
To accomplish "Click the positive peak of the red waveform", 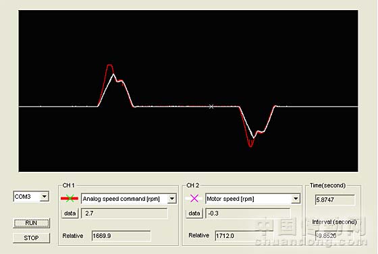I will click(x=109, y=65).
